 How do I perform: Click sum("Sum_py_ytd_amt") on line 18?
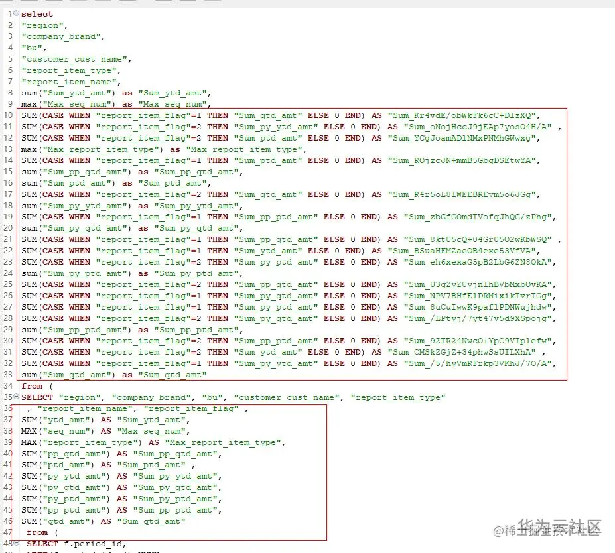(76, 206)
